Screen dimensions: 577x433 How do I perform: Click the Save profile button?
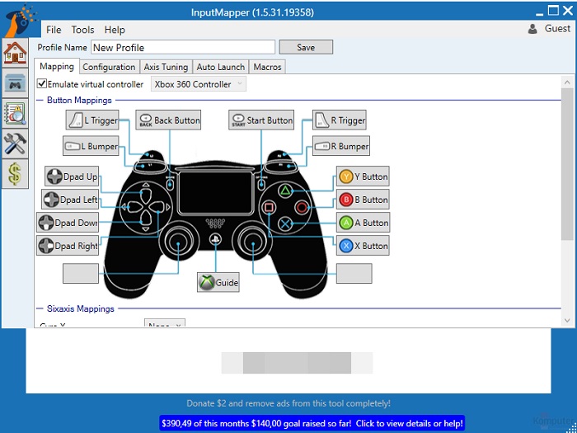click(x=306, y=47)
